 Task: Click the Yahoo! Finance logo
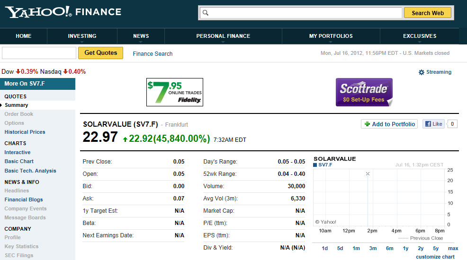click(63, 12)
